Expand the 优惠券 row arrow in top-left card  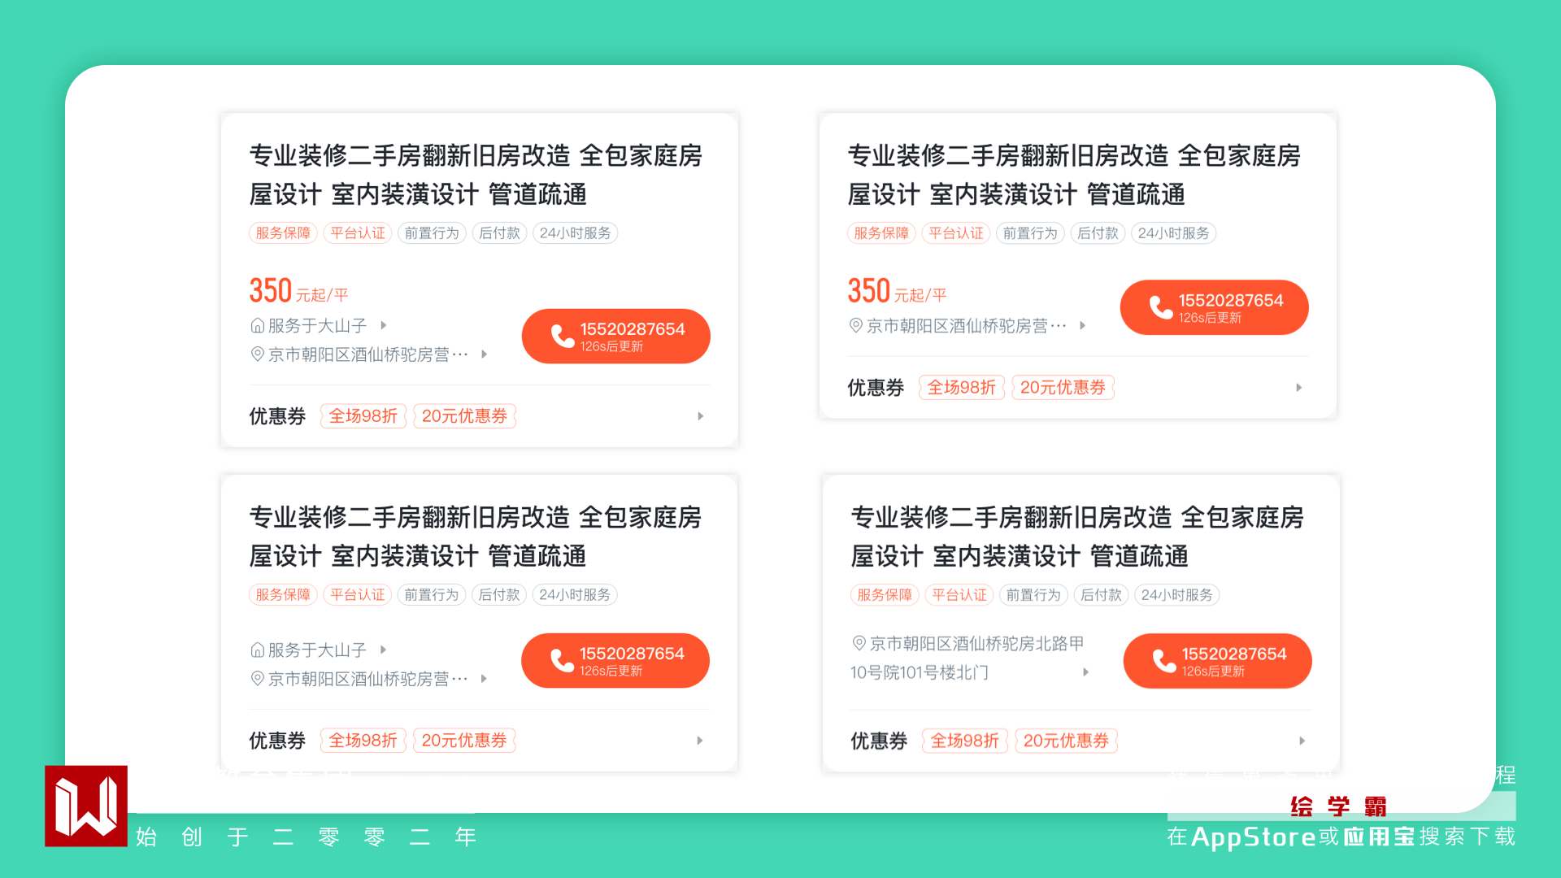click(x=701, y=416)
